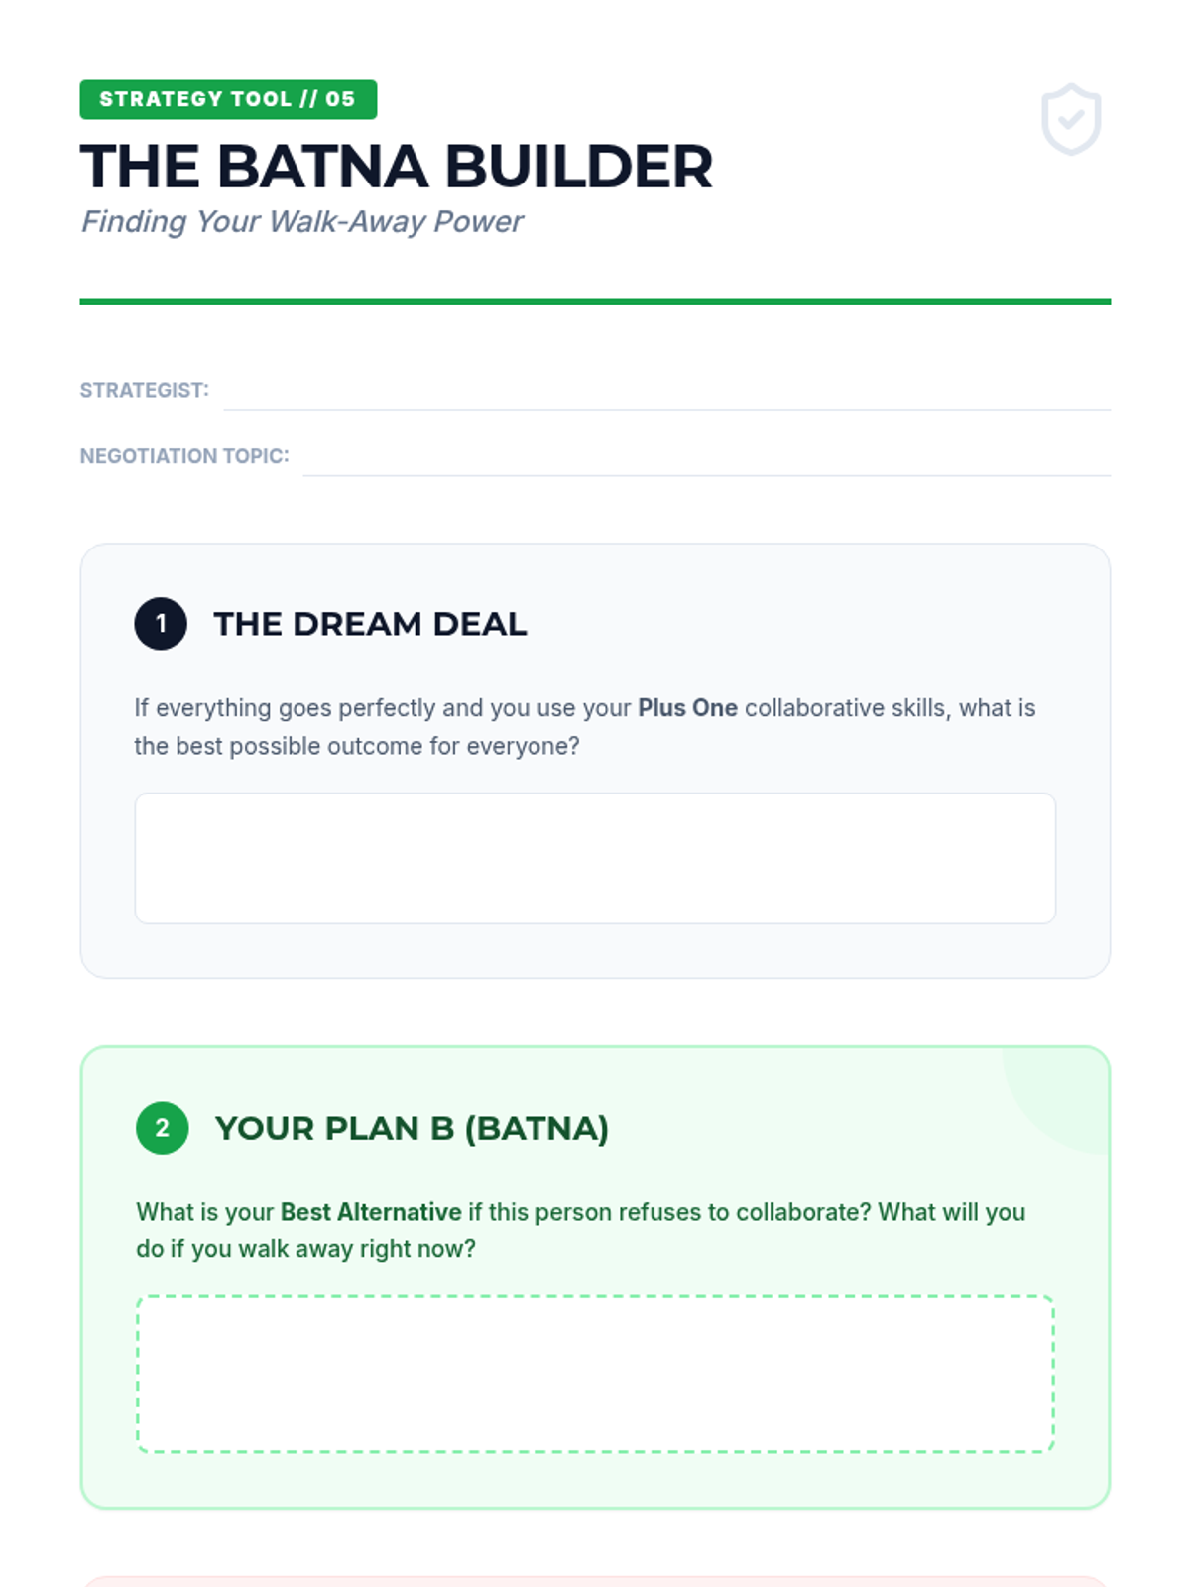
Task: Select The BATNA Builder main title
Action: (397, 167)
